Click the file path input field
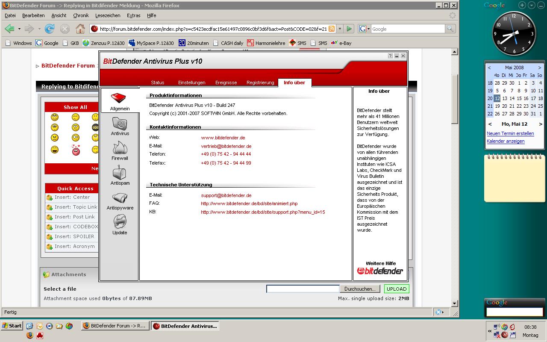Viewport: 547px width, 342px height. [303, 289]
